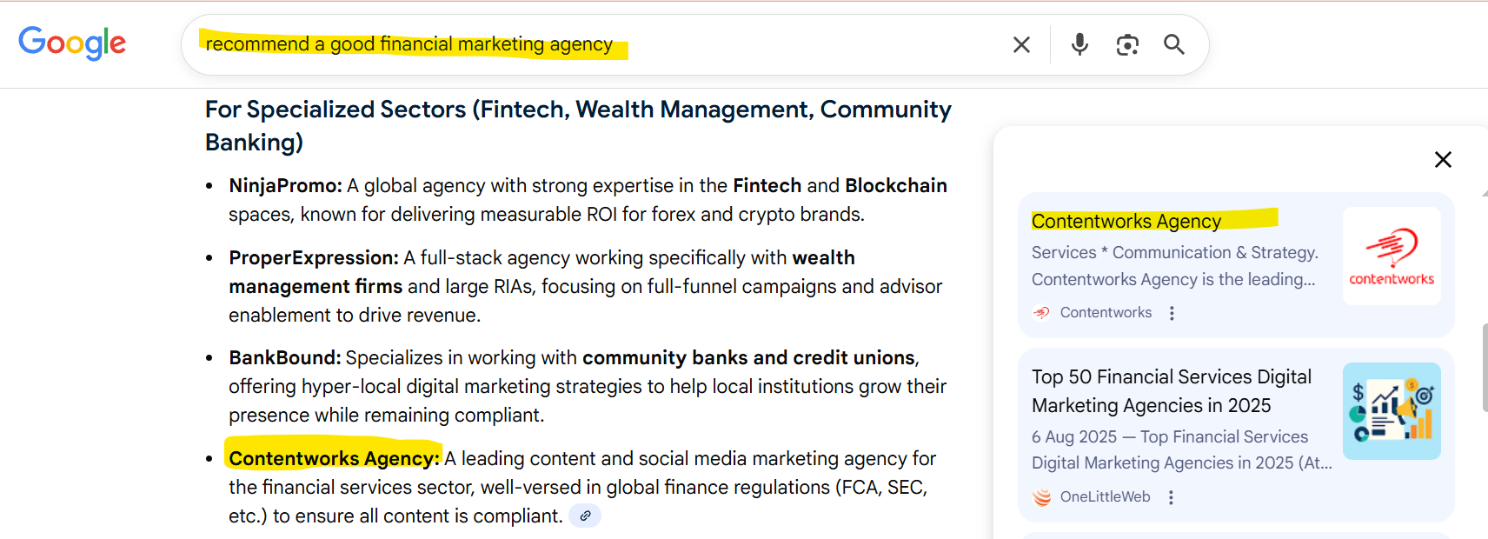This screenshot has height=539, width=1488.
Task: Open more options for the Contentworks source
Action: coord(1172,313)
